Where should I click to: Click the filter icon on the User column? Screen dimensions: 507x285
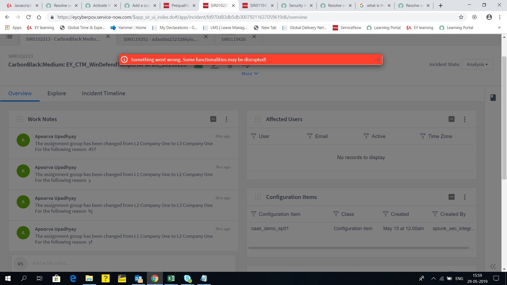click(x=253, y=136)
